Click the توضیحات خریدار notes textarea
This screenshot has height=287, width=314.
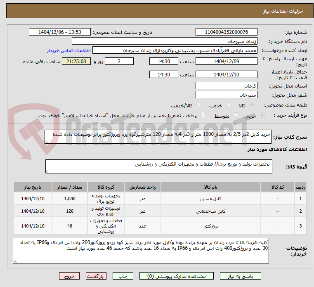tap(141, 251)
